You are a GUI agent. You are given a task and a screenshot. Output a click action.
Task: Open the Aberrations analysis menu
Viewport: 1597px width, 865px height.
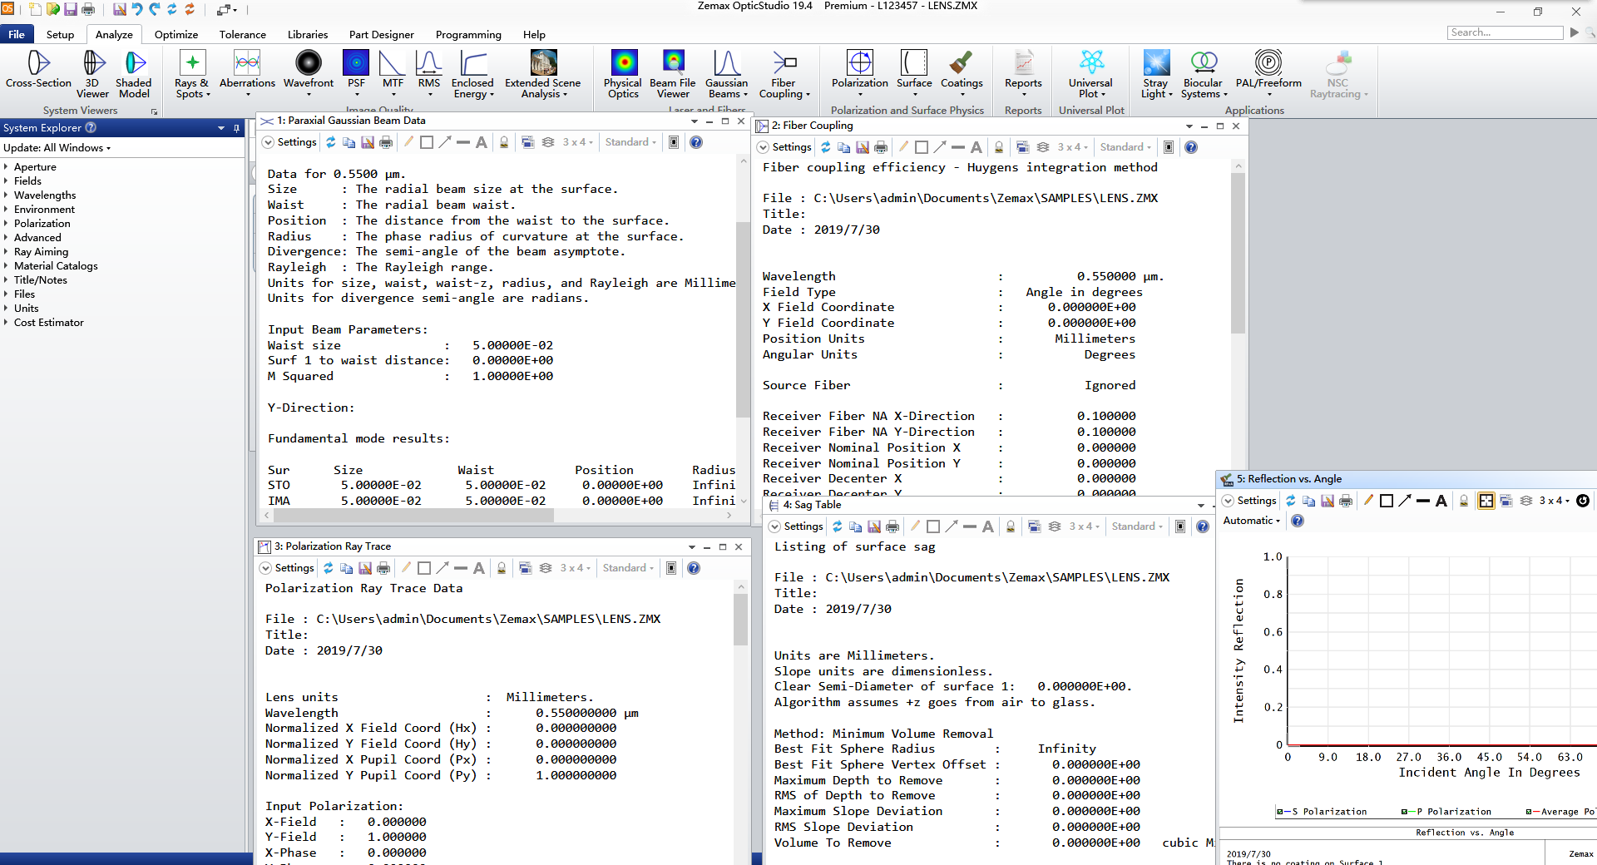247,72
